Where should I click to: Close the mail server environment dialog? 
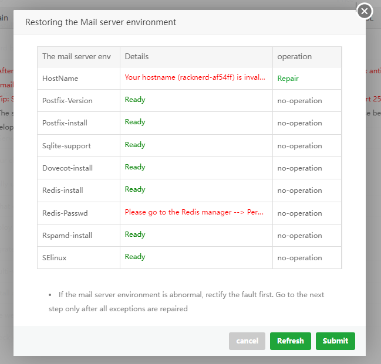pyautogui.click(x=365, y=11)
